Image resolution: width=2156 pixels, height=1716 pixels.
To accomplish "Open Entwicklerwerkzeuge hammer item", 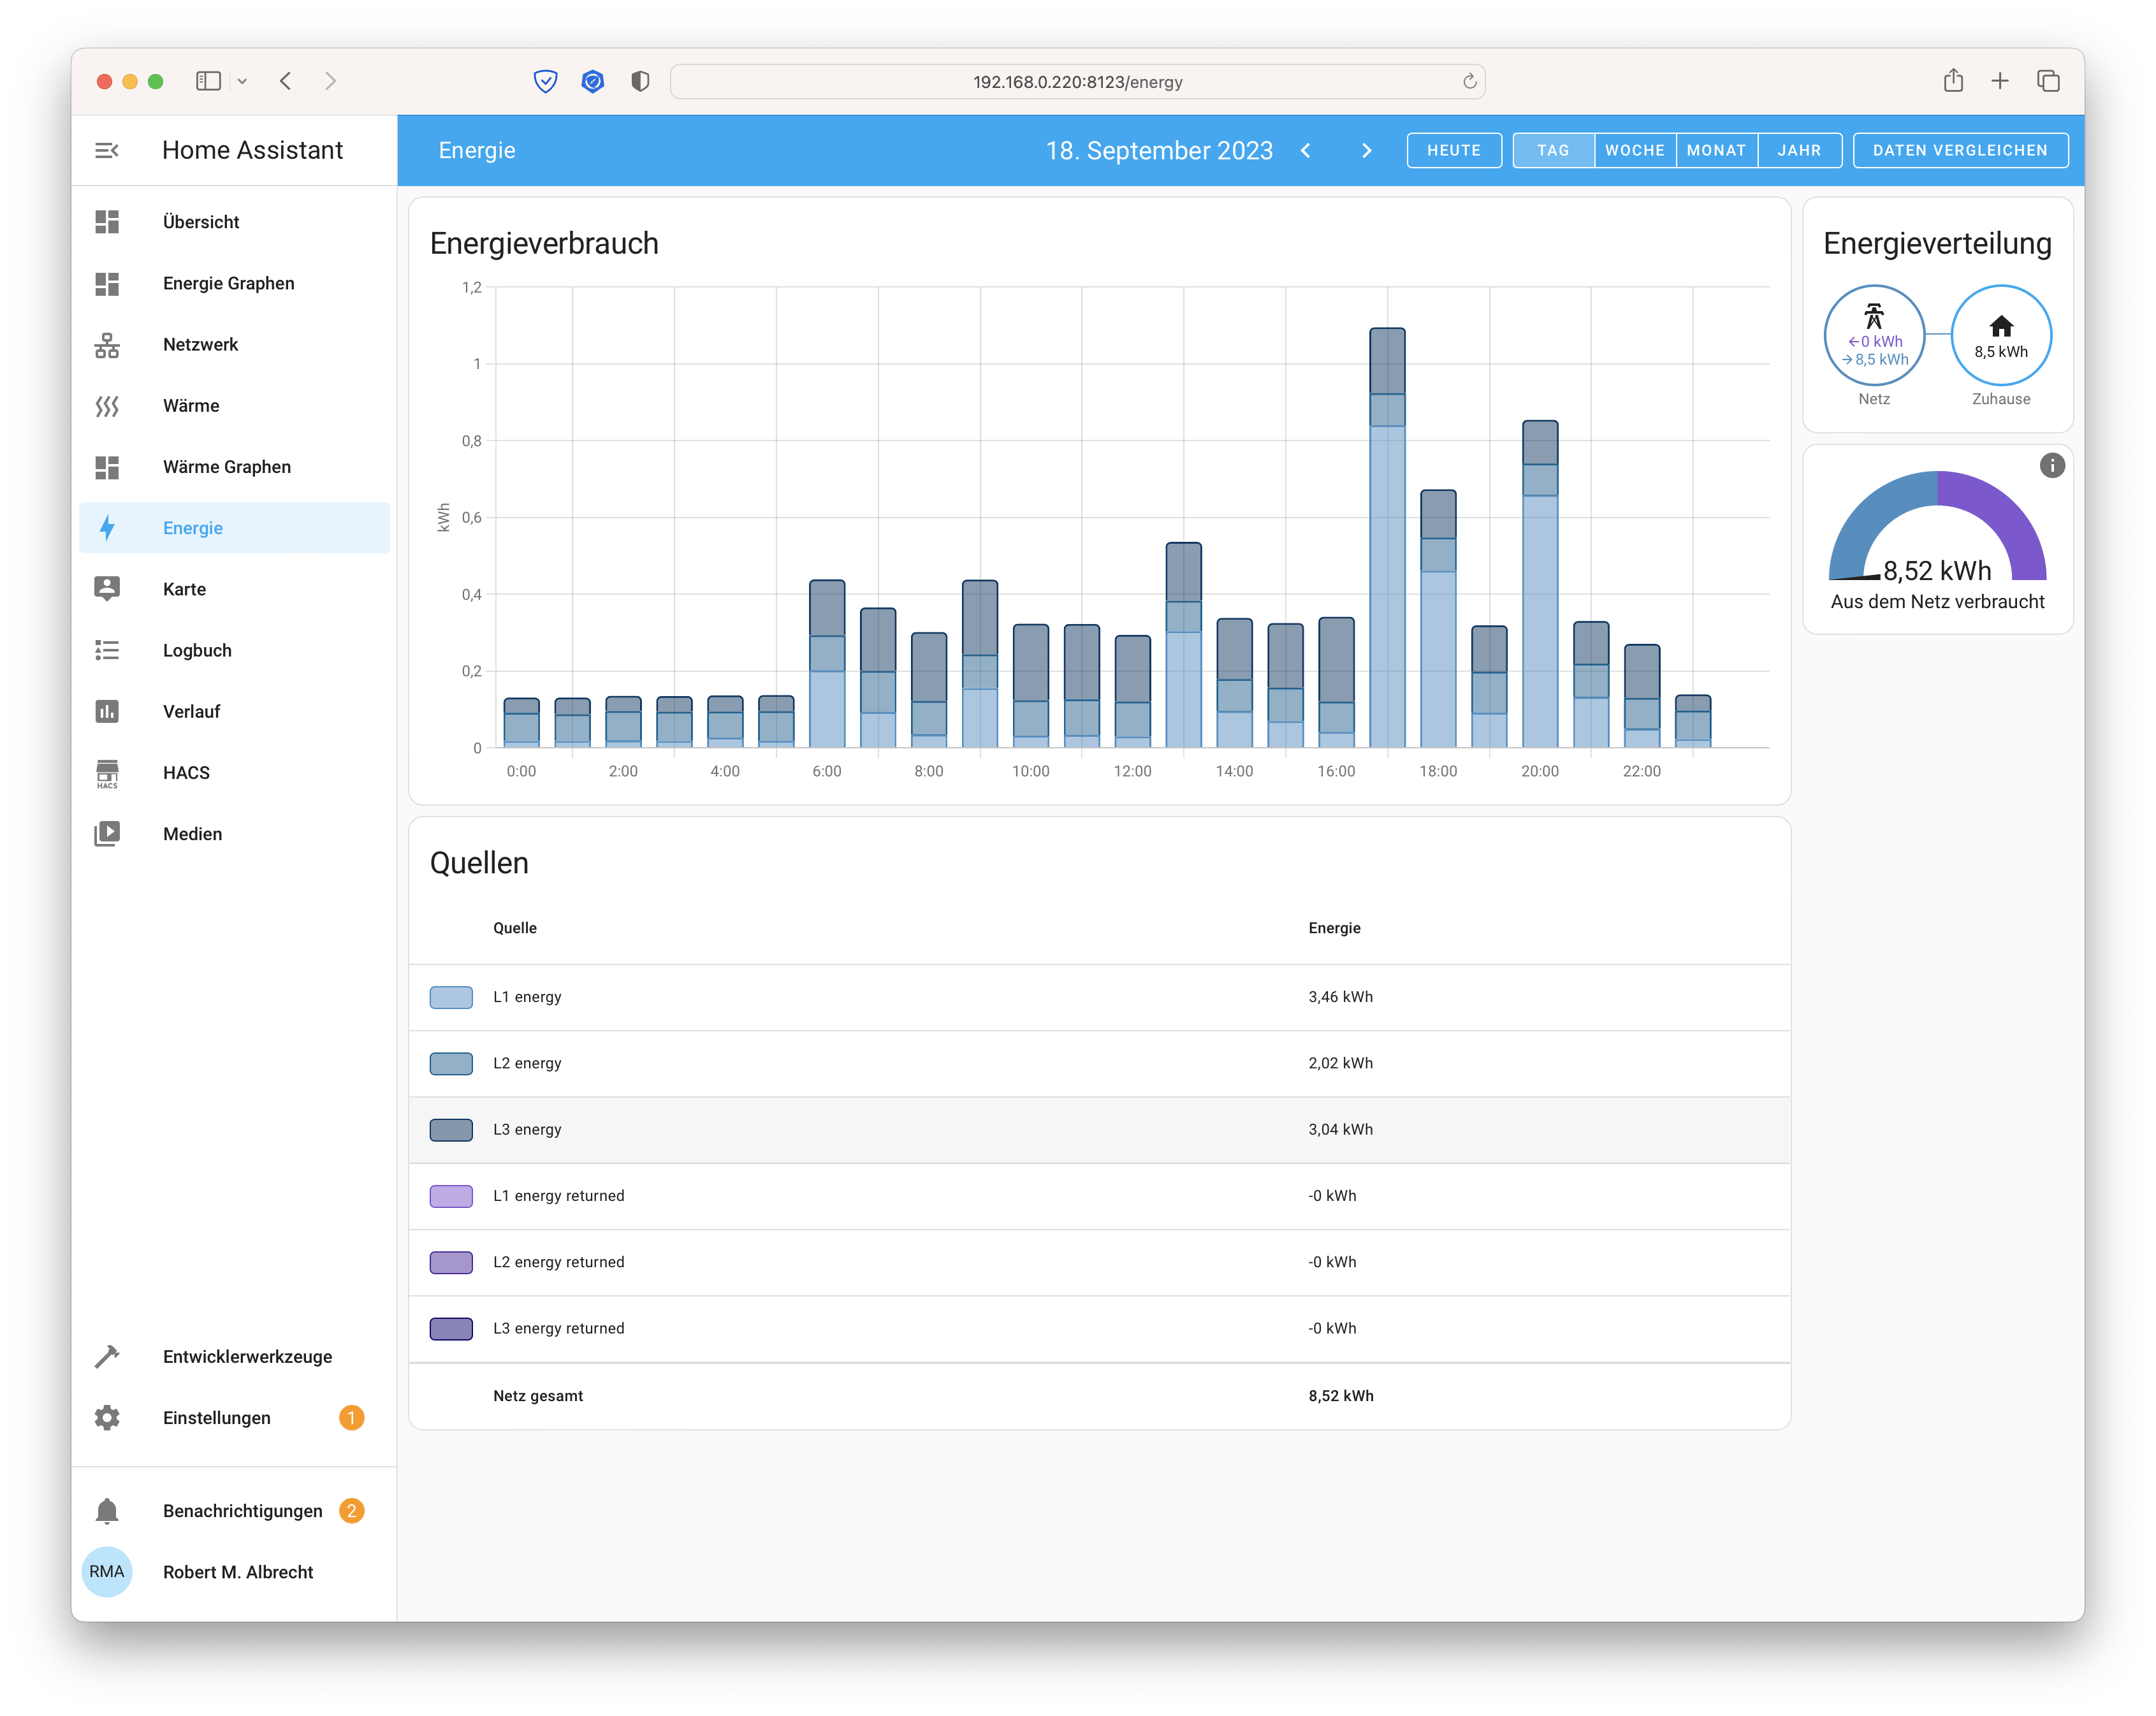I will (107, 1356).
